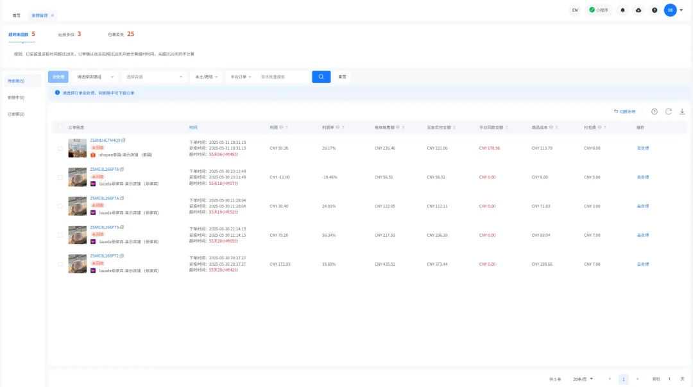The width and height of the screenshot is (693, 387).
Task: Click the blue search magnifier button
Action: (x=321, y=76)
